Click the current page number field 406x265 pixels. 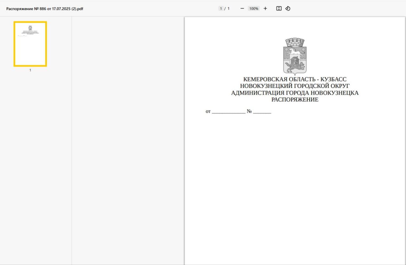(x=220, y=9)
